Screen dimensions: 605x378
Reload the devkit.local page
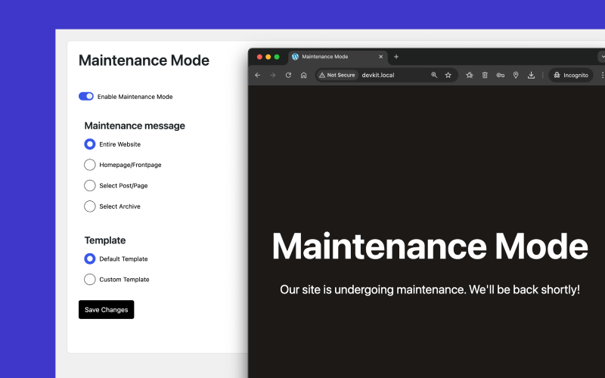(x=288, y=75)
